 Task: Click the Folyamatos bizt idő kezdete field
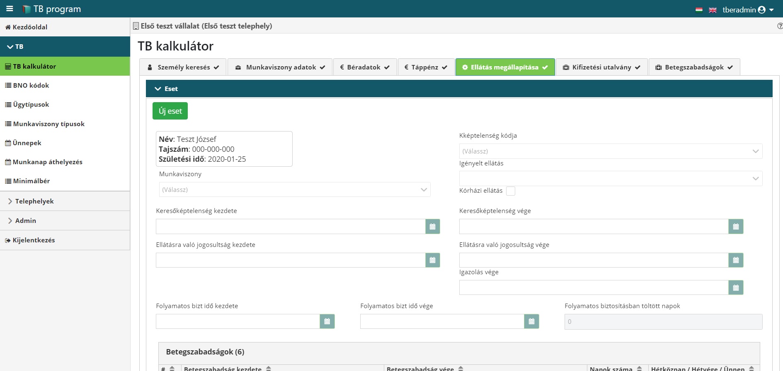coord(238,321)
